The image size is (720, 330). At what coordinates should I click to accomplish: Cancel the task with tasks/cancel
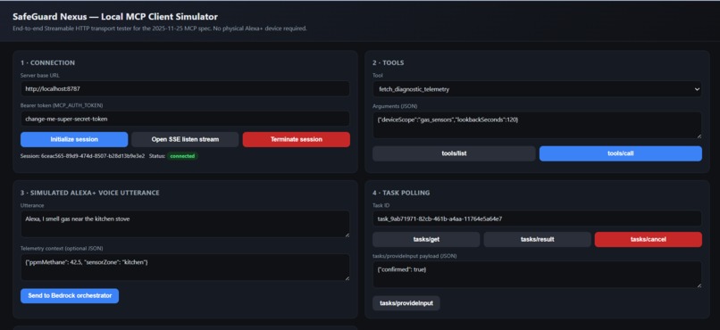[x=648, y=239]
